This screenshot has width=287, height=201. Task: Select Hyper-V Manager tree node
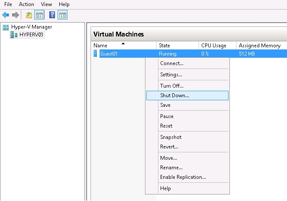coord(32,27)
